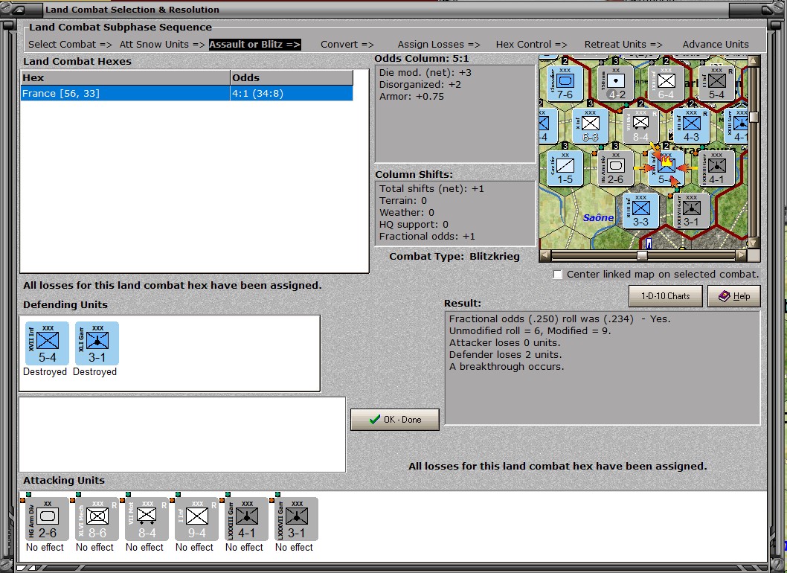The width and height of the screenshot is (787, 573).
Task: Click the Combat Type: Blitzkrieg label
Action: point(454,256)
